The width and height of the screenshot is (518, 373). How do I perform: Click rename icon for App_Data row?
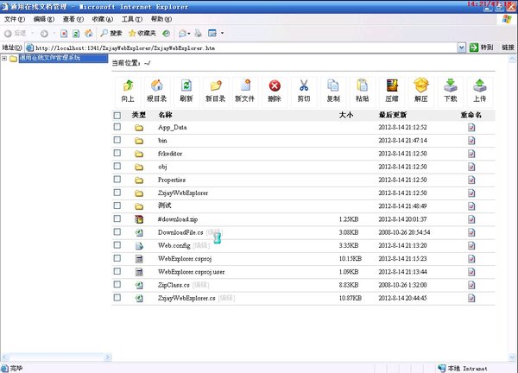pyautogui.click(x=471, y=127)
